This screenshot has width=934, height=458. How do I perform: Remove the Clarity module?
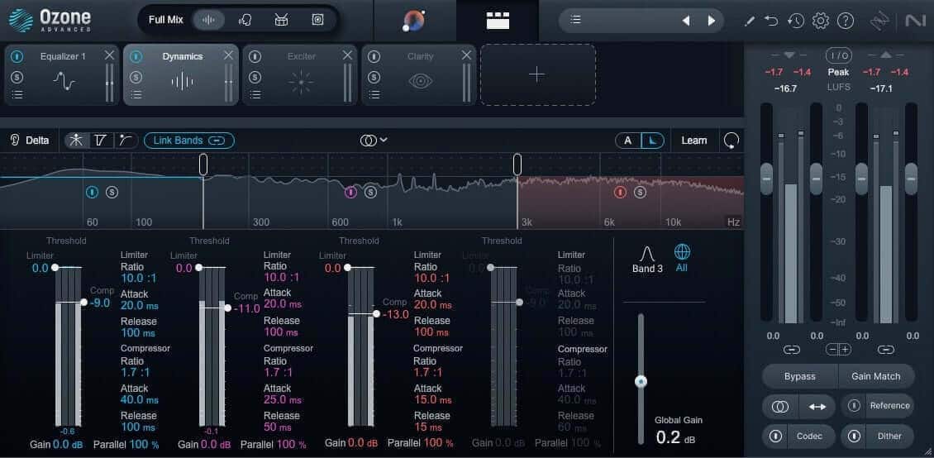click(466, 55)
